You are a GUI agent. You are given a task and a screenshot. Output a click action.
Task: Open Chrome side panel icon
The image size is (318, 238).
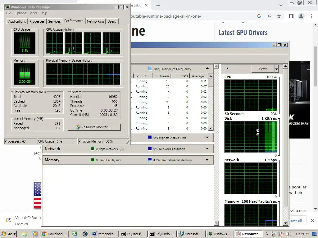291,16
